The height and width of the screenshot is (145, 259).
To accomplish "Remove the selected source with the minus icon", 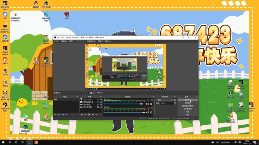I will 85,114.
